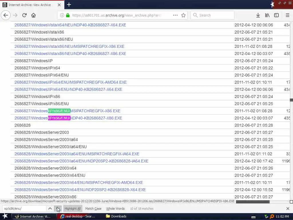Open NDP20SP2-KB2686828-X64.EXE link

pos(80,190)
